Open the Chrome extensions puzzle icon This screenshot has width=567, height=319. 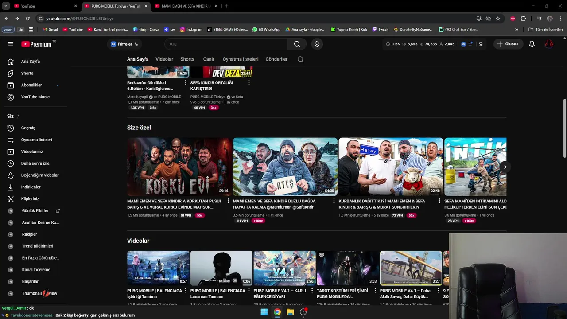point(523,19)
